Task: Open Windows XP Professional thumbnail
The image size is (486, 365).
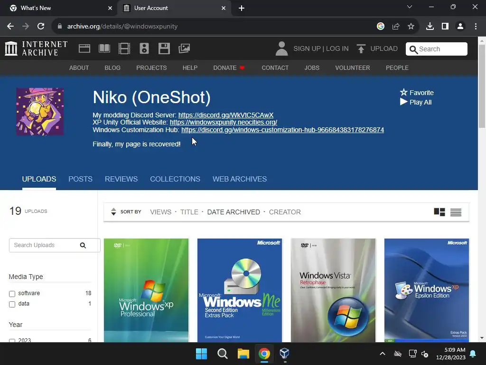Action: [146, 290]
